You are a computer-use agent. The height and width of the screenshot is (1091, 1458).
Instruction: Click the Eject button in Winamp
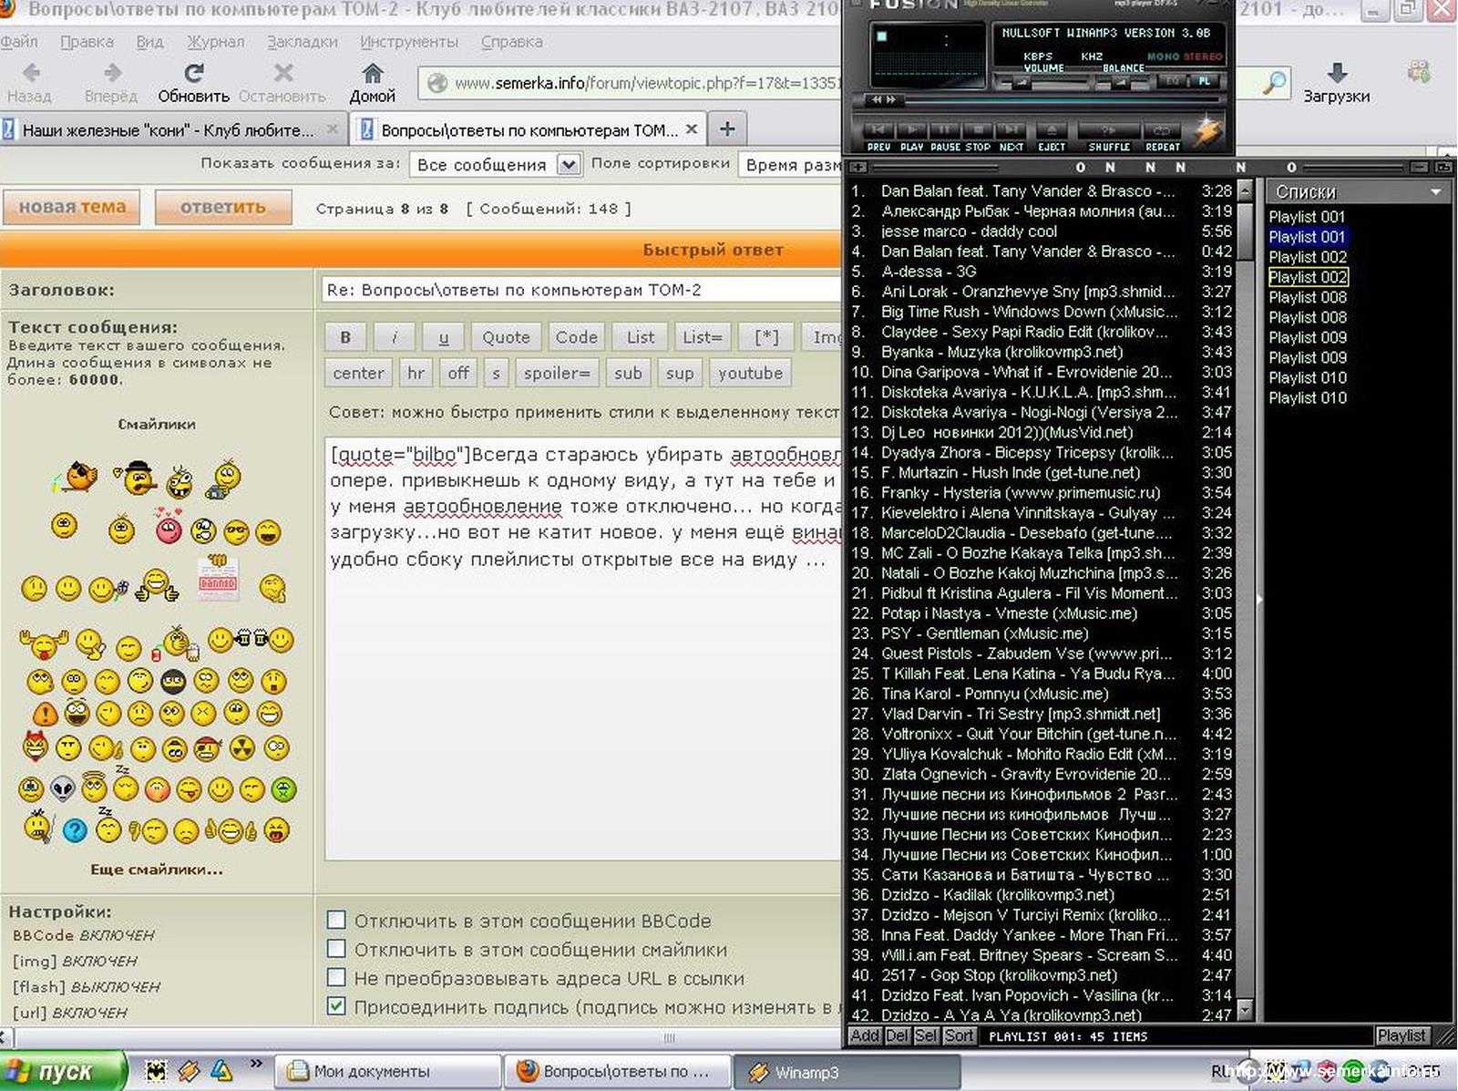click(1051, 131)
